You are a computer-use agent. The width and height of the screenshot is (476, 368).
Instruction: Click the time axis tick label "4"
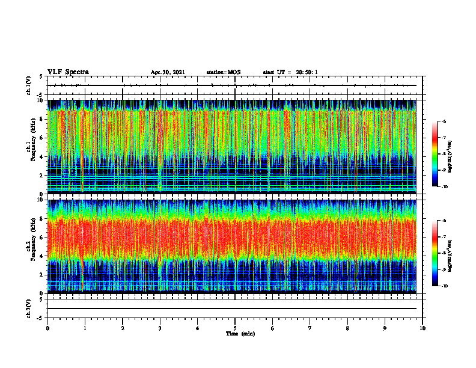coord(198,328)
